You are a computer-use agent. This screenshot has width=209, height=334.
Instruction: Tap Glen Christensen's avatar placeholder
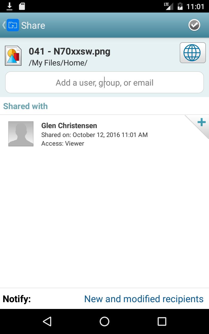click(21, 134)
